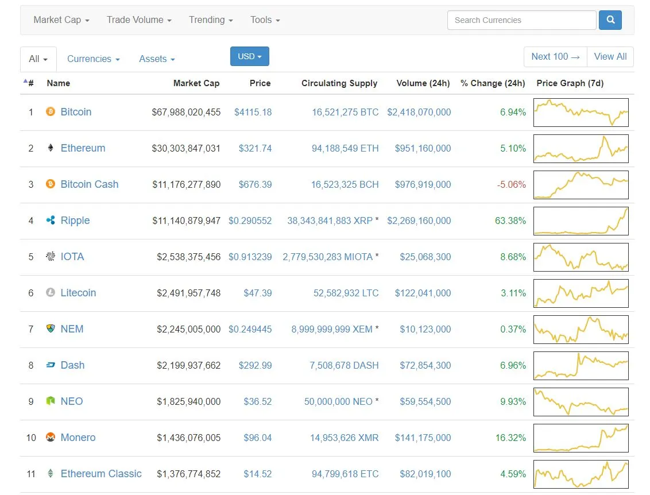Go to the Next 100 page
Screen dimensions: 650x495
point(555,56)
